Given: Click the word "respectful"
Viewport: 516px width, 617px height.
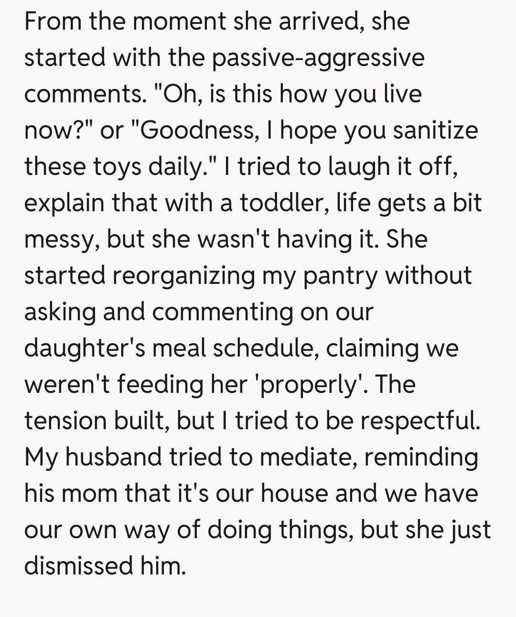Looking at the screenshot, I should (x=420, y=421).
